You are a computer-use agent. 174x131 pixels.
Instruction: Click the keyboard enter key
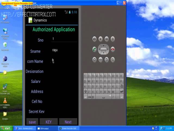pyautogui.click(x=122, y=91)
